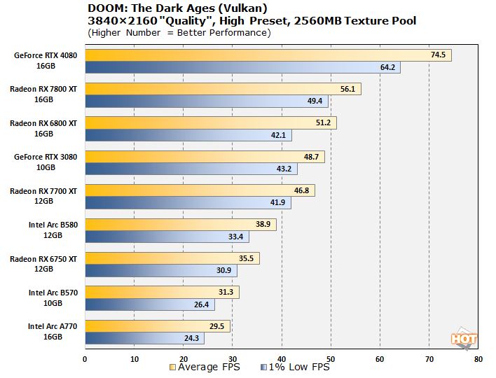
Task: Click the Average FPS legend color swatch
Action: [x=172, y=367]
